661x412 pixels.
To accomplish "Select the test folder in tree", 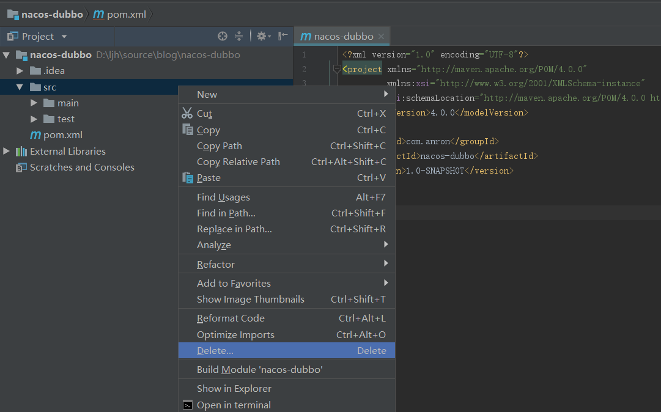I will (x=66, y=119).
